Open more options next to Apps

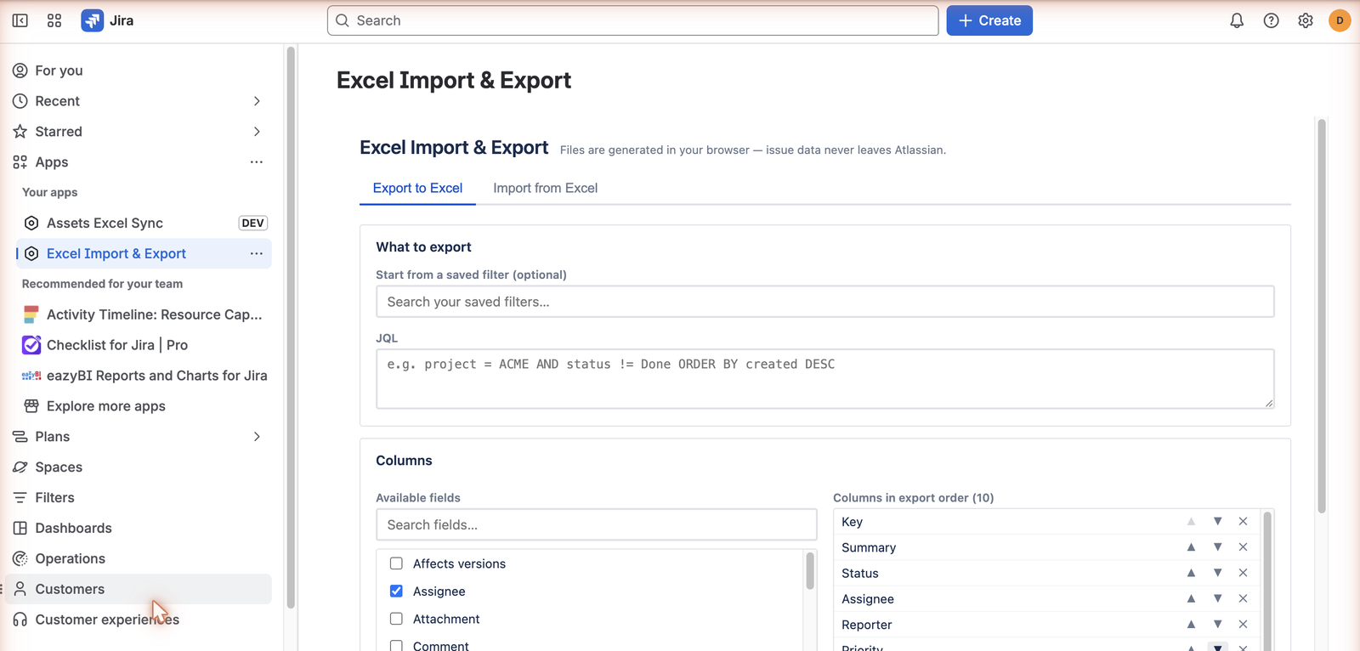point(257,162)
